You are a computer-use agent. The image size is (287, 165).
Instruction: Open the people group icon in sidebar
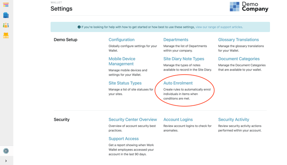(x=6, y=25)
